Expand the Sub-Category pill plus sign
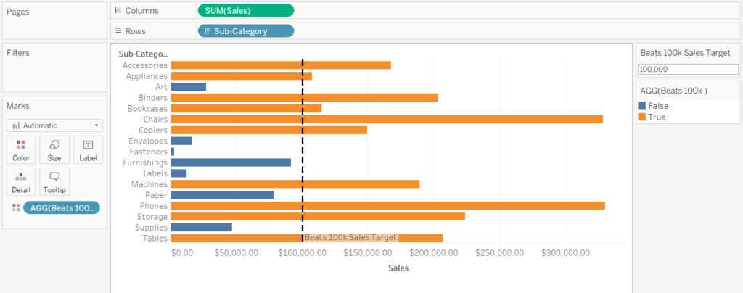 208,31
